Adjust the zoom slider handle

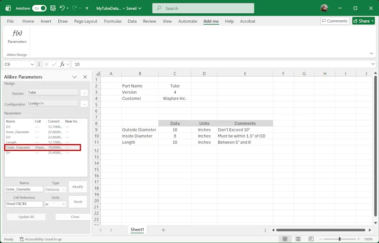click(339, 239)
